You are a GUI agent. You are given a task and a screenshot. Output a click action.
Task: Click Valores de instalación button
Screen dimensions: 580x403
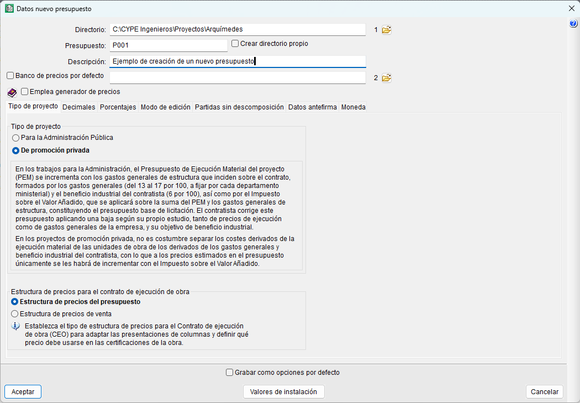coord(284,391)
